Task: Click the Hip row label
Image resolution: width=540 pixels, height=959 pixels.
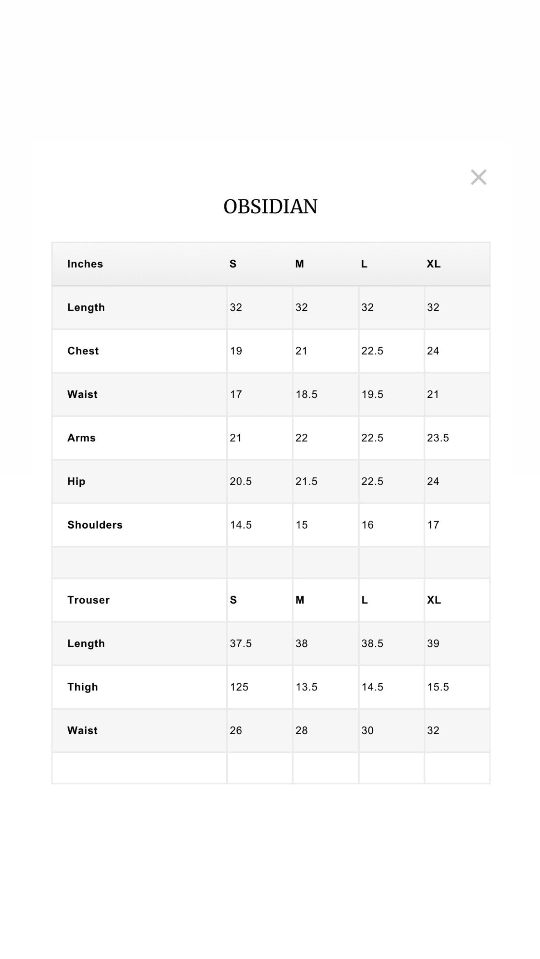Action: point(76,482)
